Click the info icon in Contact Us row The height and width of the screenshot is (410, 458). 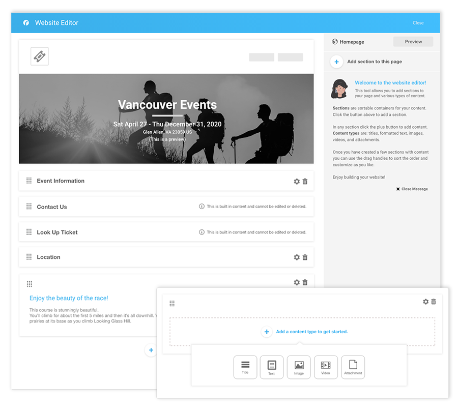click(202, 207)
